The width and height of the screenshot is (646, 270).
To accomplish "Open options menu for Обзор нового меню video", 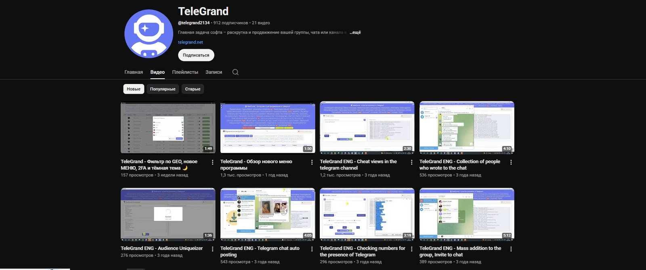I will point(312,162).
